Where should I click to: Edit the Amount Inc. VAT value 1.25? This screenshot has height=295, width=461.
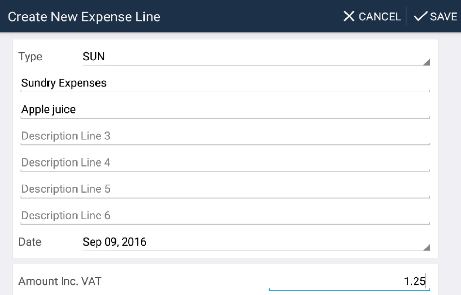click(349, 282)
